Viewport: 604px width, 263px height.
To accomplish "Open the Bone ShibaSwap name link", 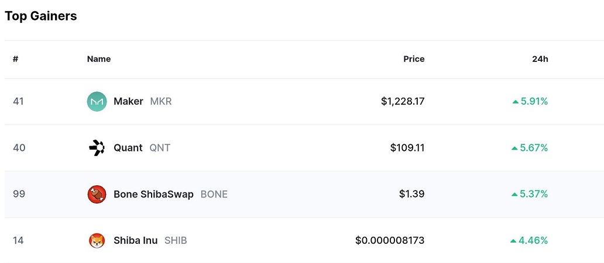I will click(x=153, y=194).
